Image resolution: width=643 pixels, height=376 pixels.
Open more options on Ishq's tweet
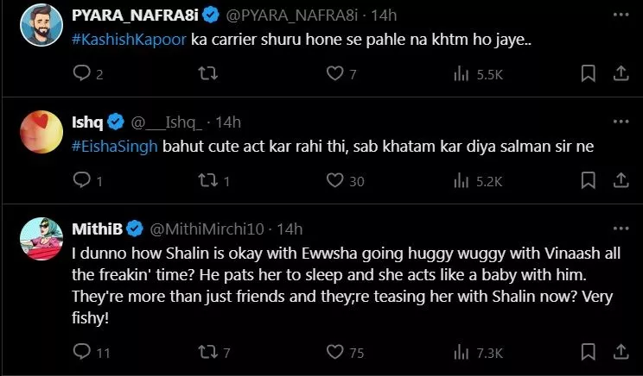[x=619, y=122]
